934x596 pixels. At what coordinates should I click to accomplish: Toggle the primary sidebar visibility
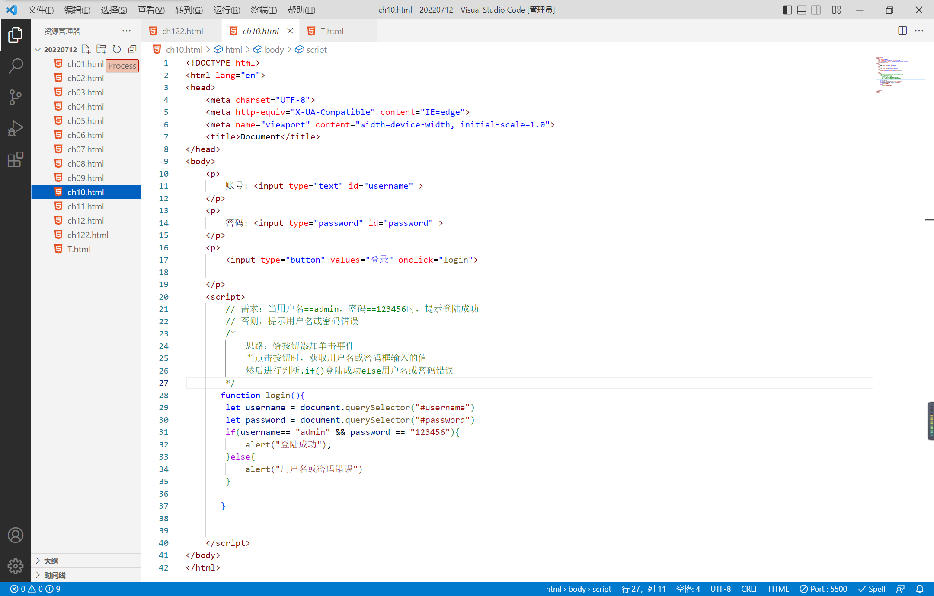(787, 10)
